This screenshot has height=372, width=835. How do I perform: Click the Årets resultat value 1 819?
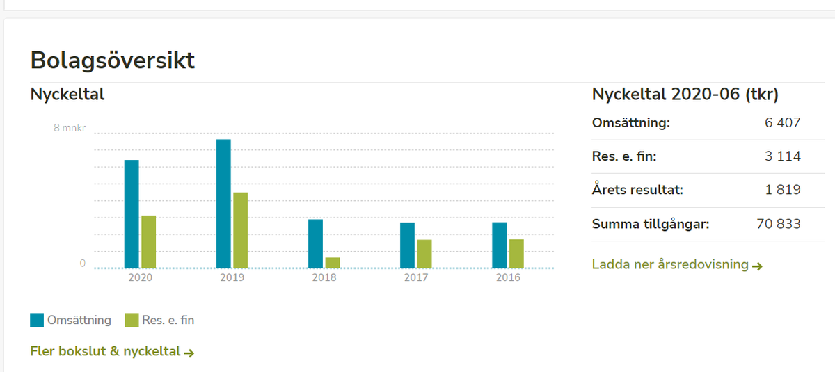(783, 190)
